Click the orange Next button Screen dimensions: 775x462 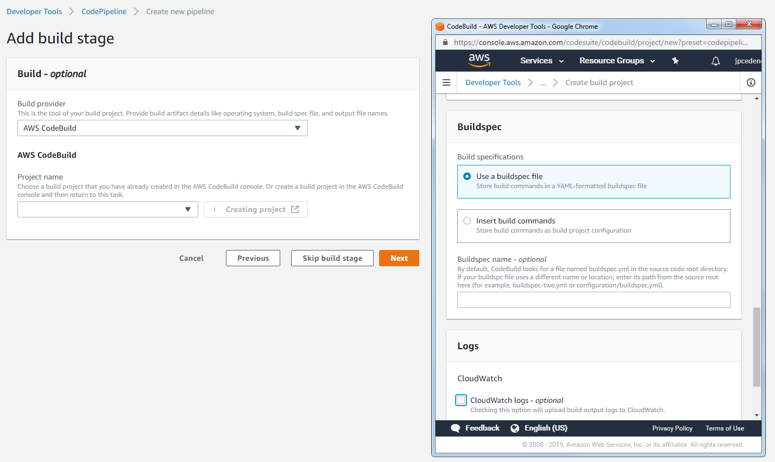(399, 258)
